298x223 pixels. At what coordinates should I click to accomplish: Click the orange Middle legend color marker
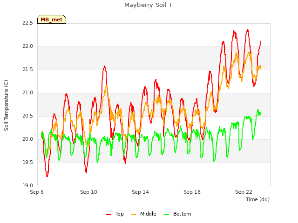134,215
